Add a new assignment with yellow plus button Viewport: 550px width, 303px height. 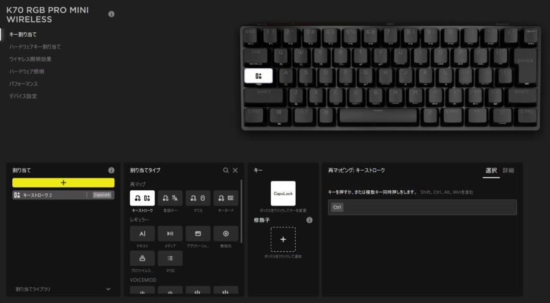click(64, 183)
